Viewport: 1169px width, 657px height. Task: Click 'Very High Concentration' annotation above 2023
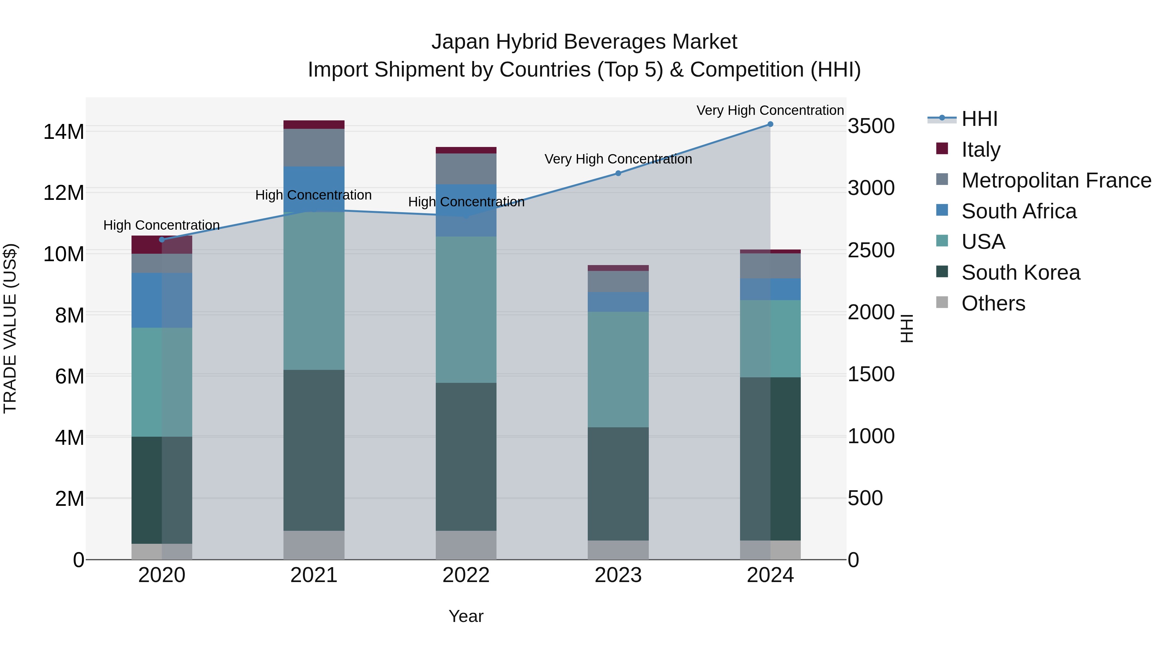pyautogui.click(x=618, y=159)
